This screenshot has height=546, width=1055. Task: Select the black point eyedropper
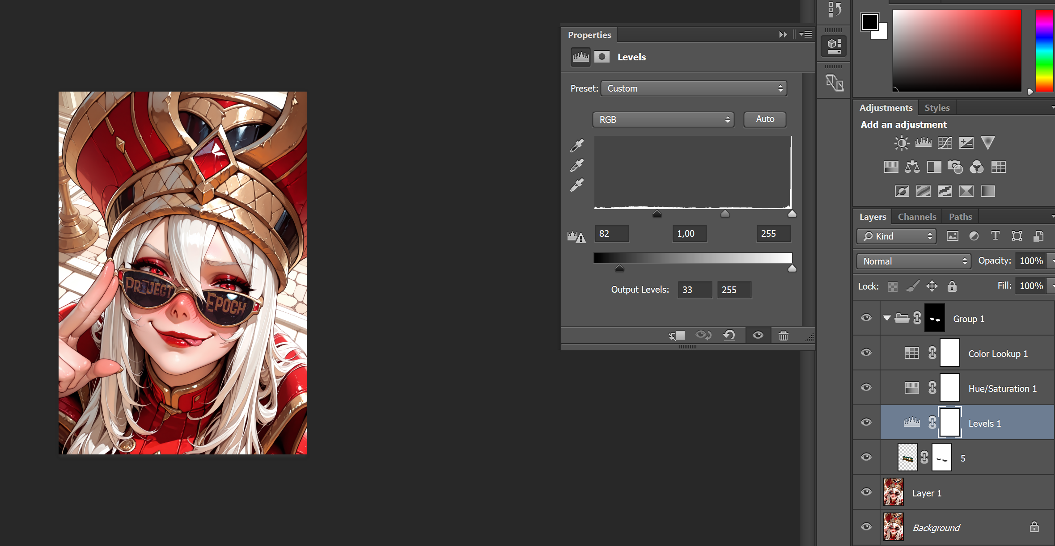pyautogui.click(x=577, y=145)
